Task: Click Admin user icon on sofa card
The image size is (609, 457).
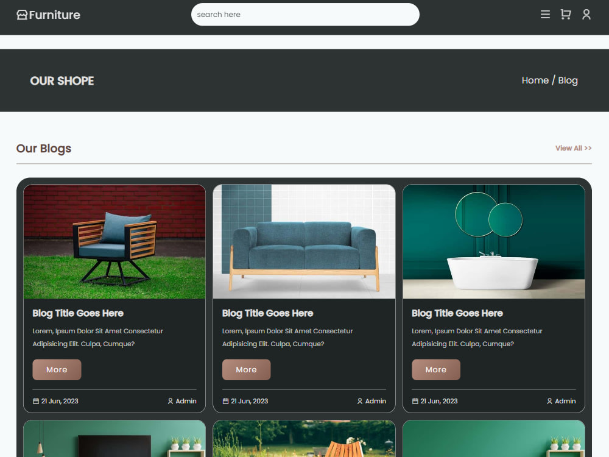Action: click(x=360, y=401)
